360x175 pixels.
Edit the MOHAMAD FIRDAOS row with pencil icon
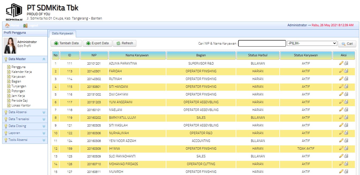[341, 164]
